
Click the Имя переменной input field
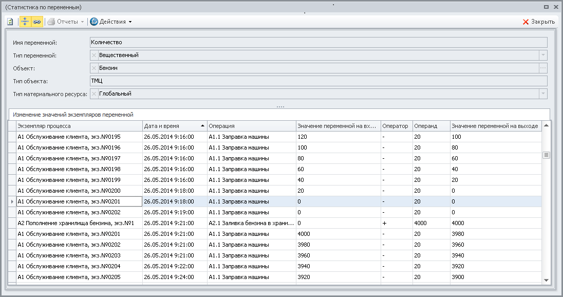click(318, 42)
